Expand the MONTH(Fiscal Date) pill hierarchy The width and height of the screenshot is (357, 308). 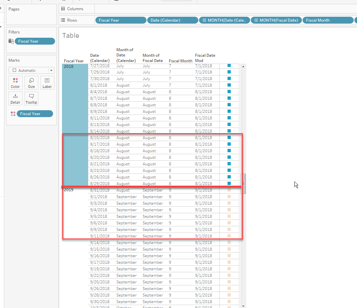[x=256, y=20]
